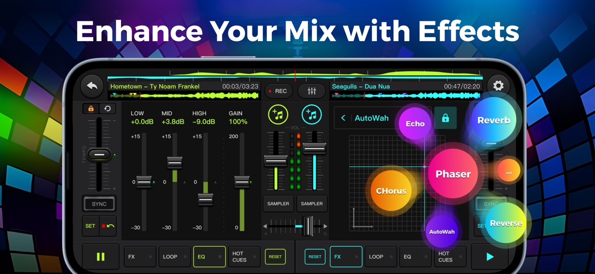The image size is (595, 274).
Task: Pause the left deck playback
Action: tap(101, 257)
